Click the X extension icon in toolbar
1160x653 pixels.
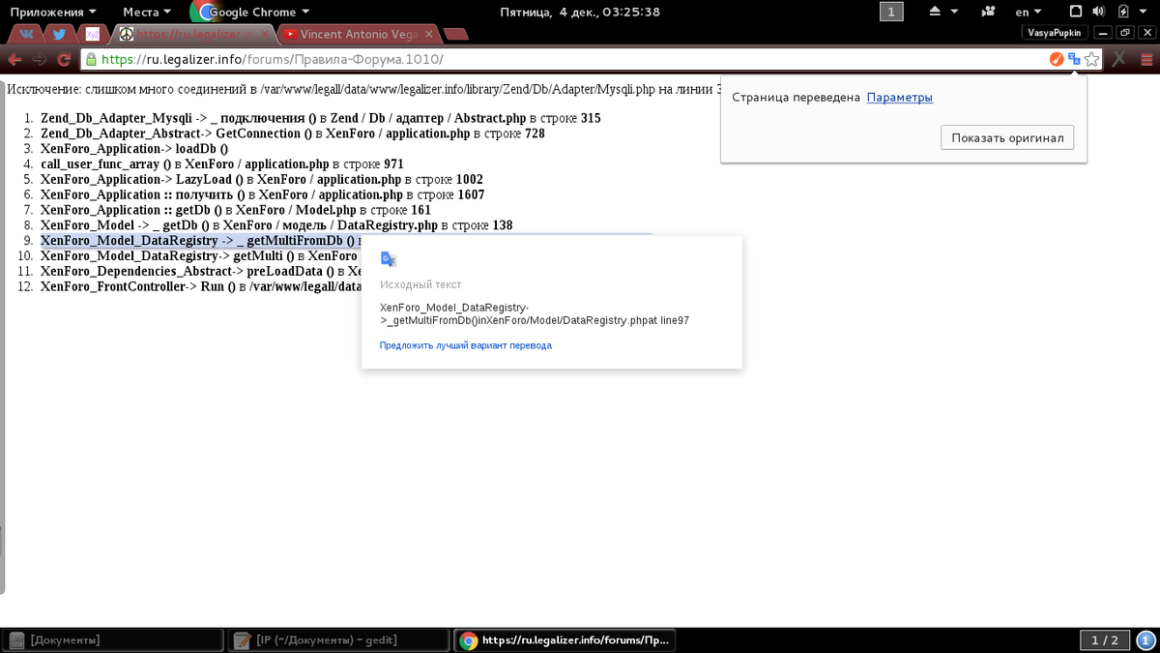pos(1118,59)
